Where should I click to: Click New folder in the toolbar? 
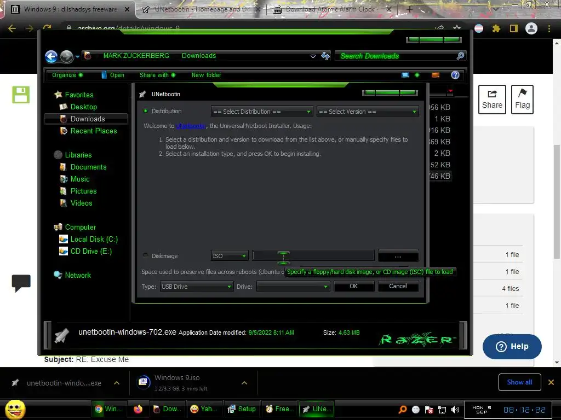click(207, 75)
